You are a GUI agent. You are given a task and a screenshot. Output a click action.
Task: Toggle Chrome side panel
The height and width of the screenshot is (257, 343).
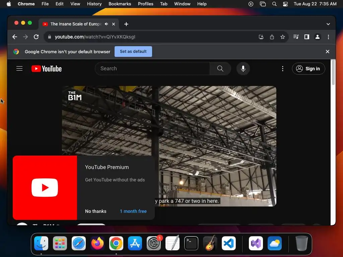click(x=307, y=37)
